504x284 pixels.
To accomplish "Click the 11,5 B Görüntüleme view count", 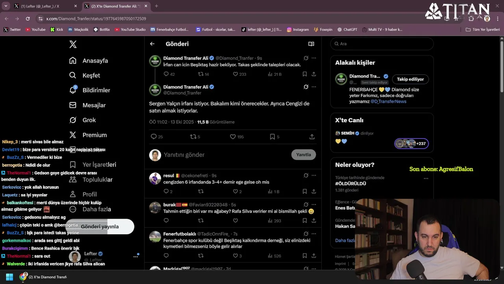I will pos(216,122).
